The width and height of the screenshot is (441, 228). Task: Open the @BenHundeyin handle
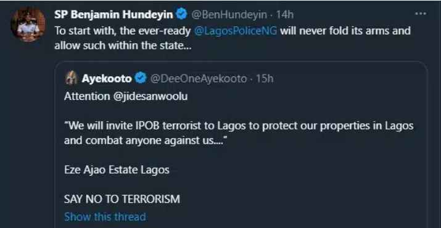[229, 14]
